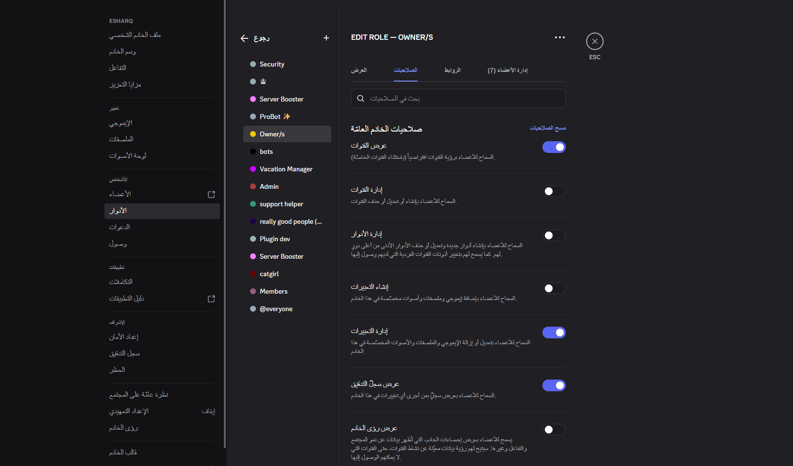
Task: Open the three-dots role options menu
Action: 560,37
